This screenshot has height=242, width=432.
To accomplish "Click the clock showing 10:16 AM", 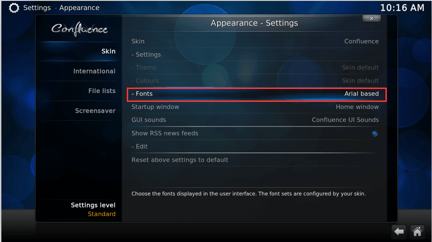I will tap(402, 8).
